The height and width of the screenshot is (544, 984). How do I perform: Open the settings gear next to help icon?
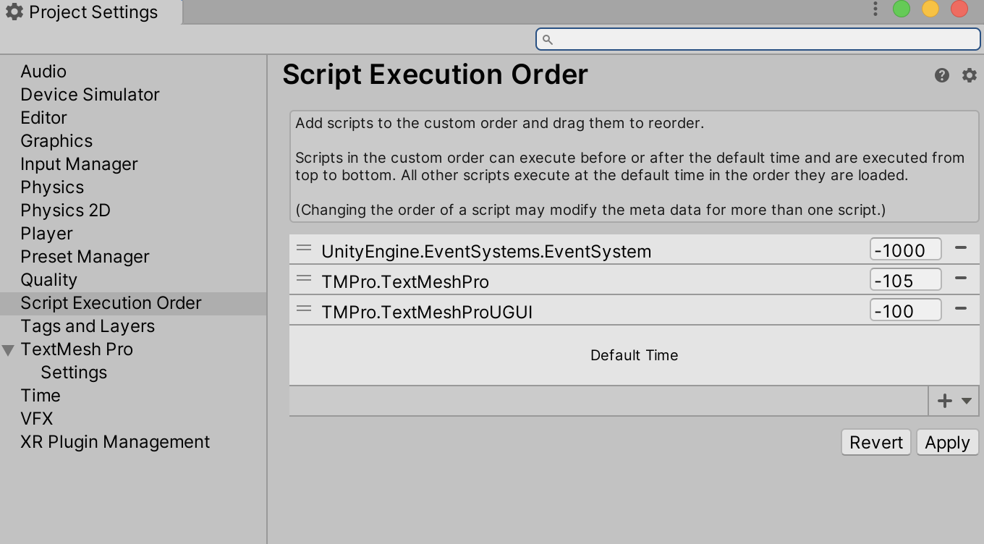pyautogui.click(x=970, y=75)
